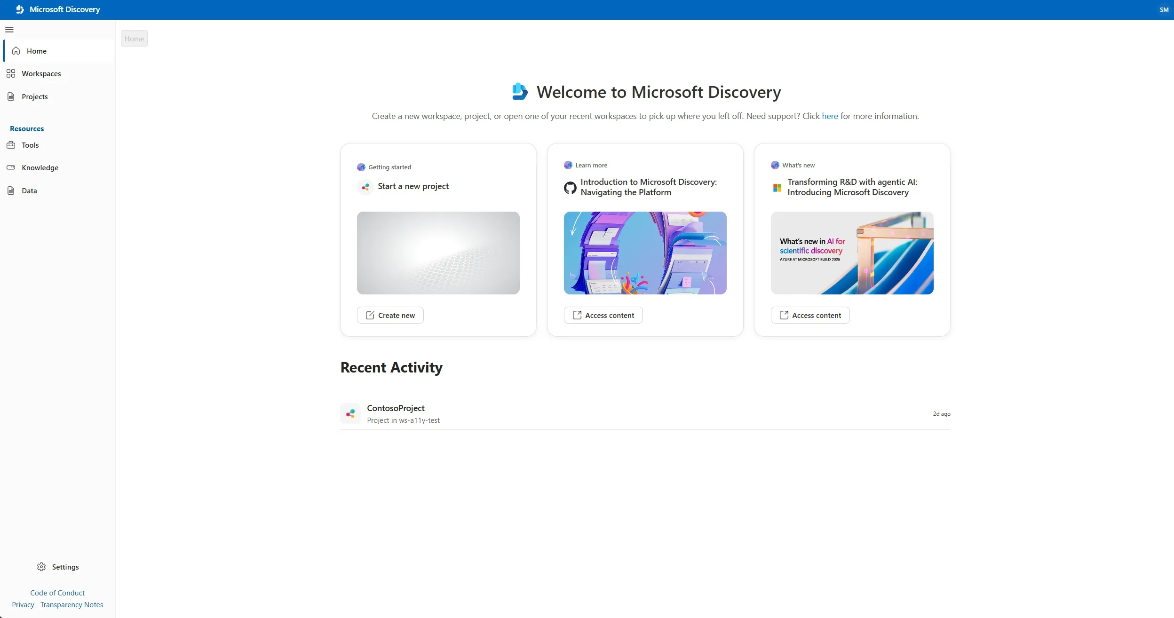Open the Transparency Notes link
The height and width of the screenshot is (618, 1174).
pos(71,604)
